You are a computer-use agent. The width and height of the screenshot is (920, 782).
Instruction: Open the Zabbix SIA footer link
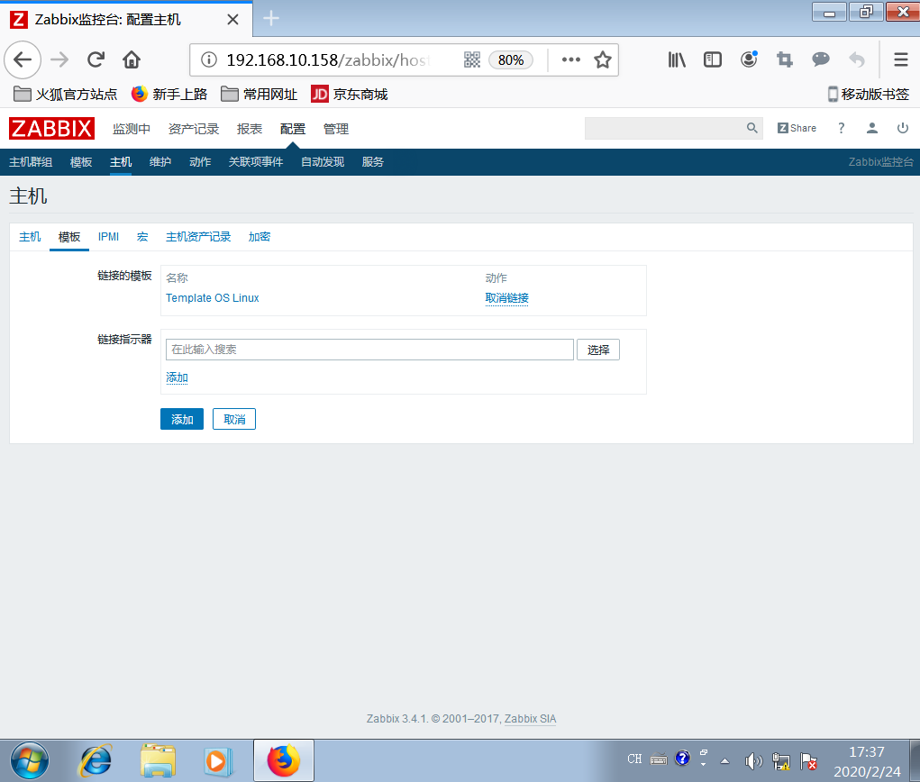click(531, 719)
